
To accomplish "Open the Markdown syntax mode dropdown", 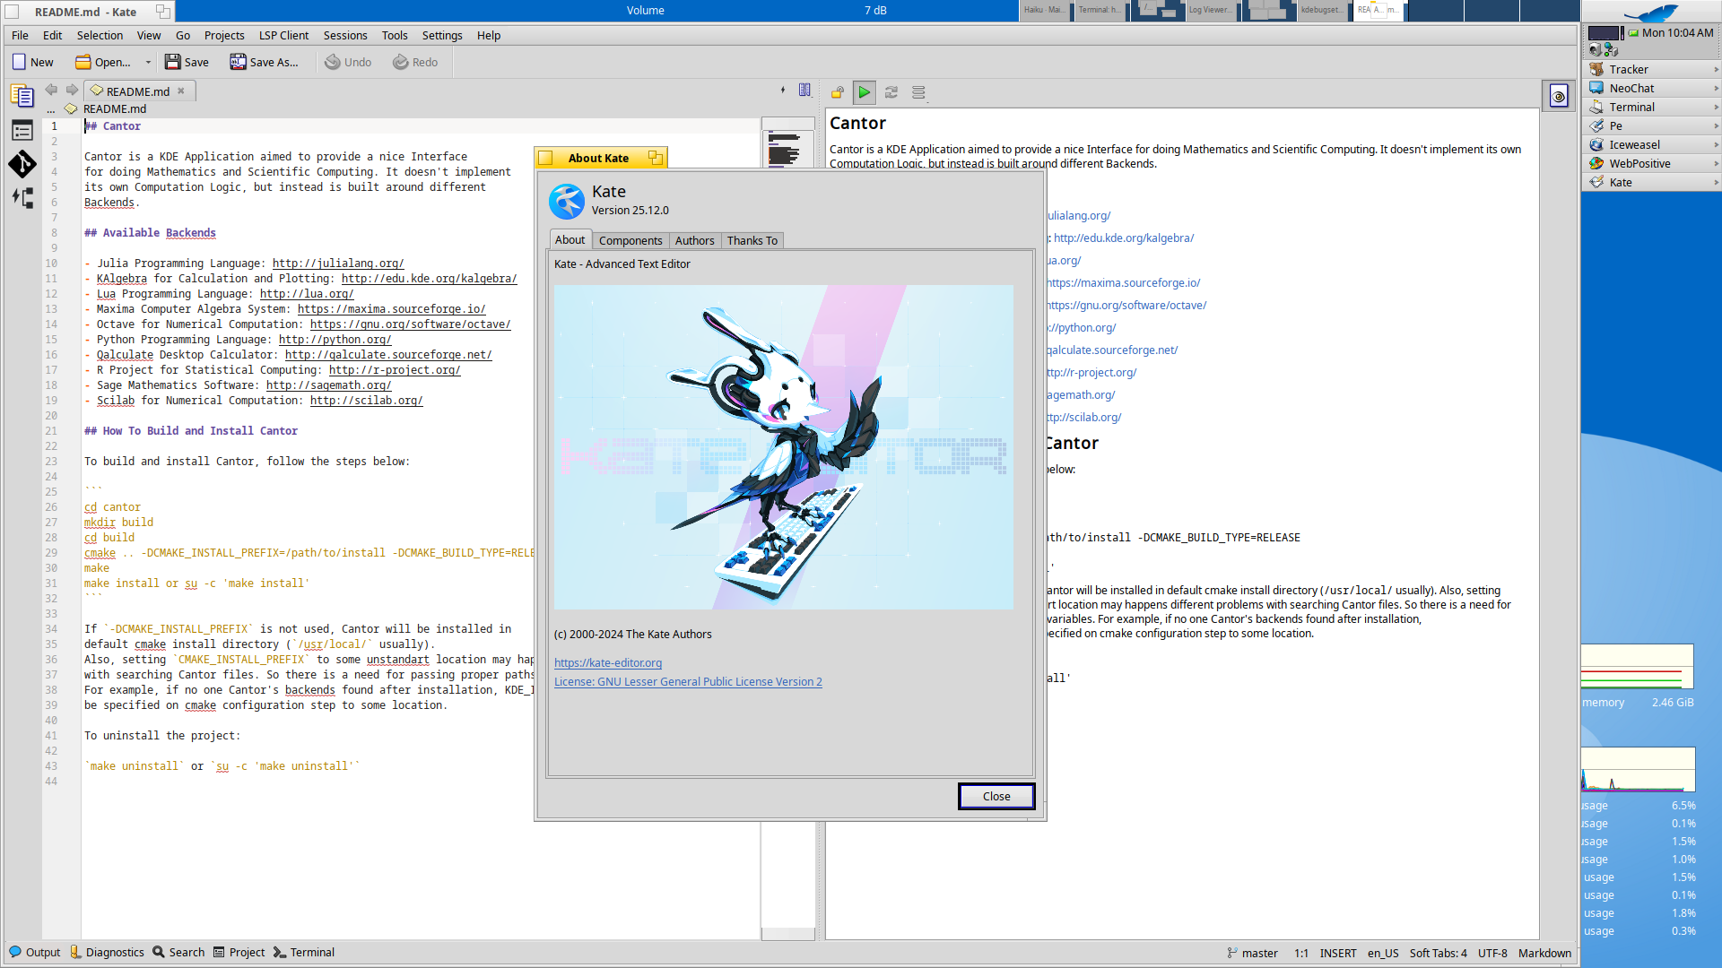I will (x=1544, y=953).
